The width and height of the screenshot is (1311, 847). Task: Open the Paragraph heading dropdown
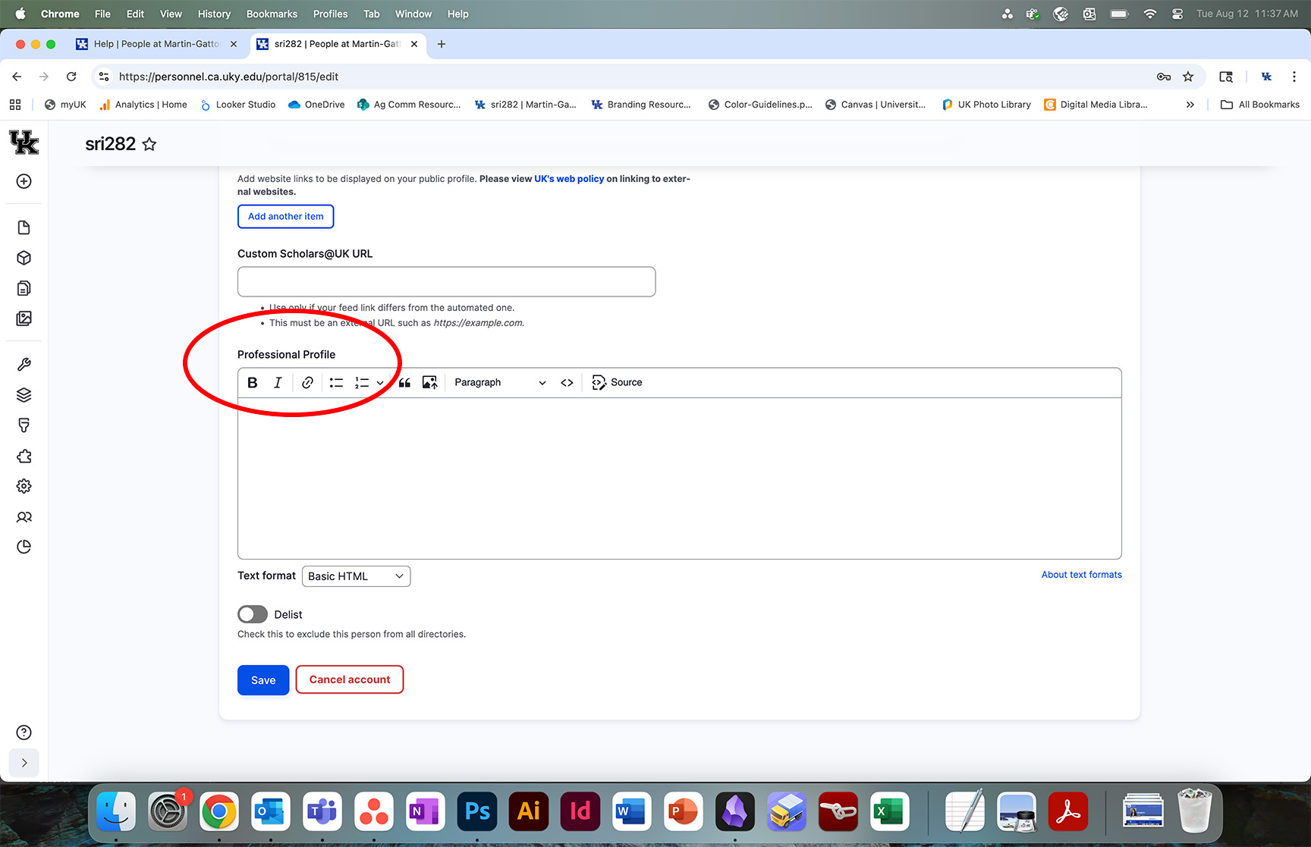pyautogui.click(x=499, y=383)
